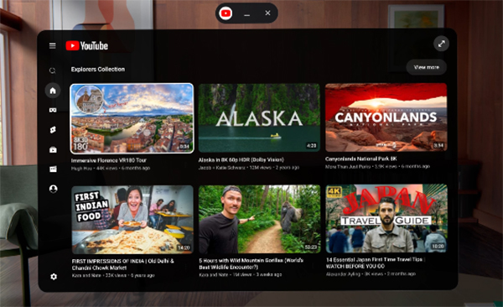Click the search icon in sidebar
503x307 pixels.
tap(53, 70)
